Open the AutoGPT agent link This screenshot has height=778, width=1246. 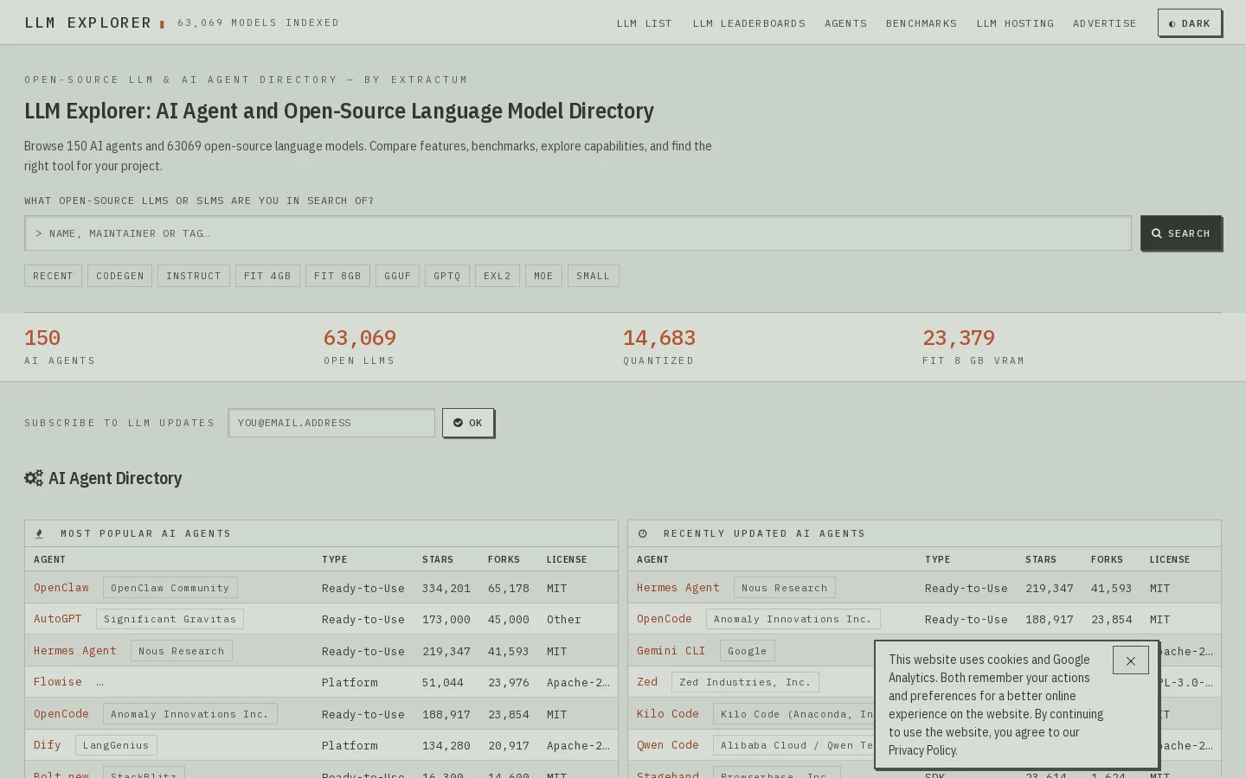click(x=58, y=619)
